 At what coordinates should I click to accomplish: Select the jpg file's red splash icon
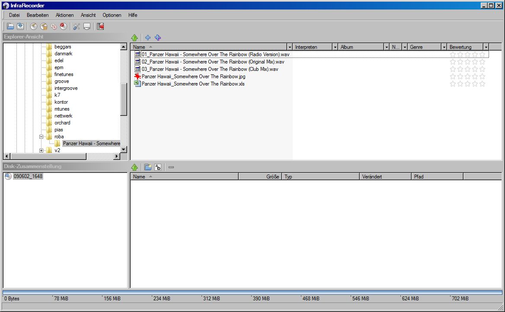(137, 76)
